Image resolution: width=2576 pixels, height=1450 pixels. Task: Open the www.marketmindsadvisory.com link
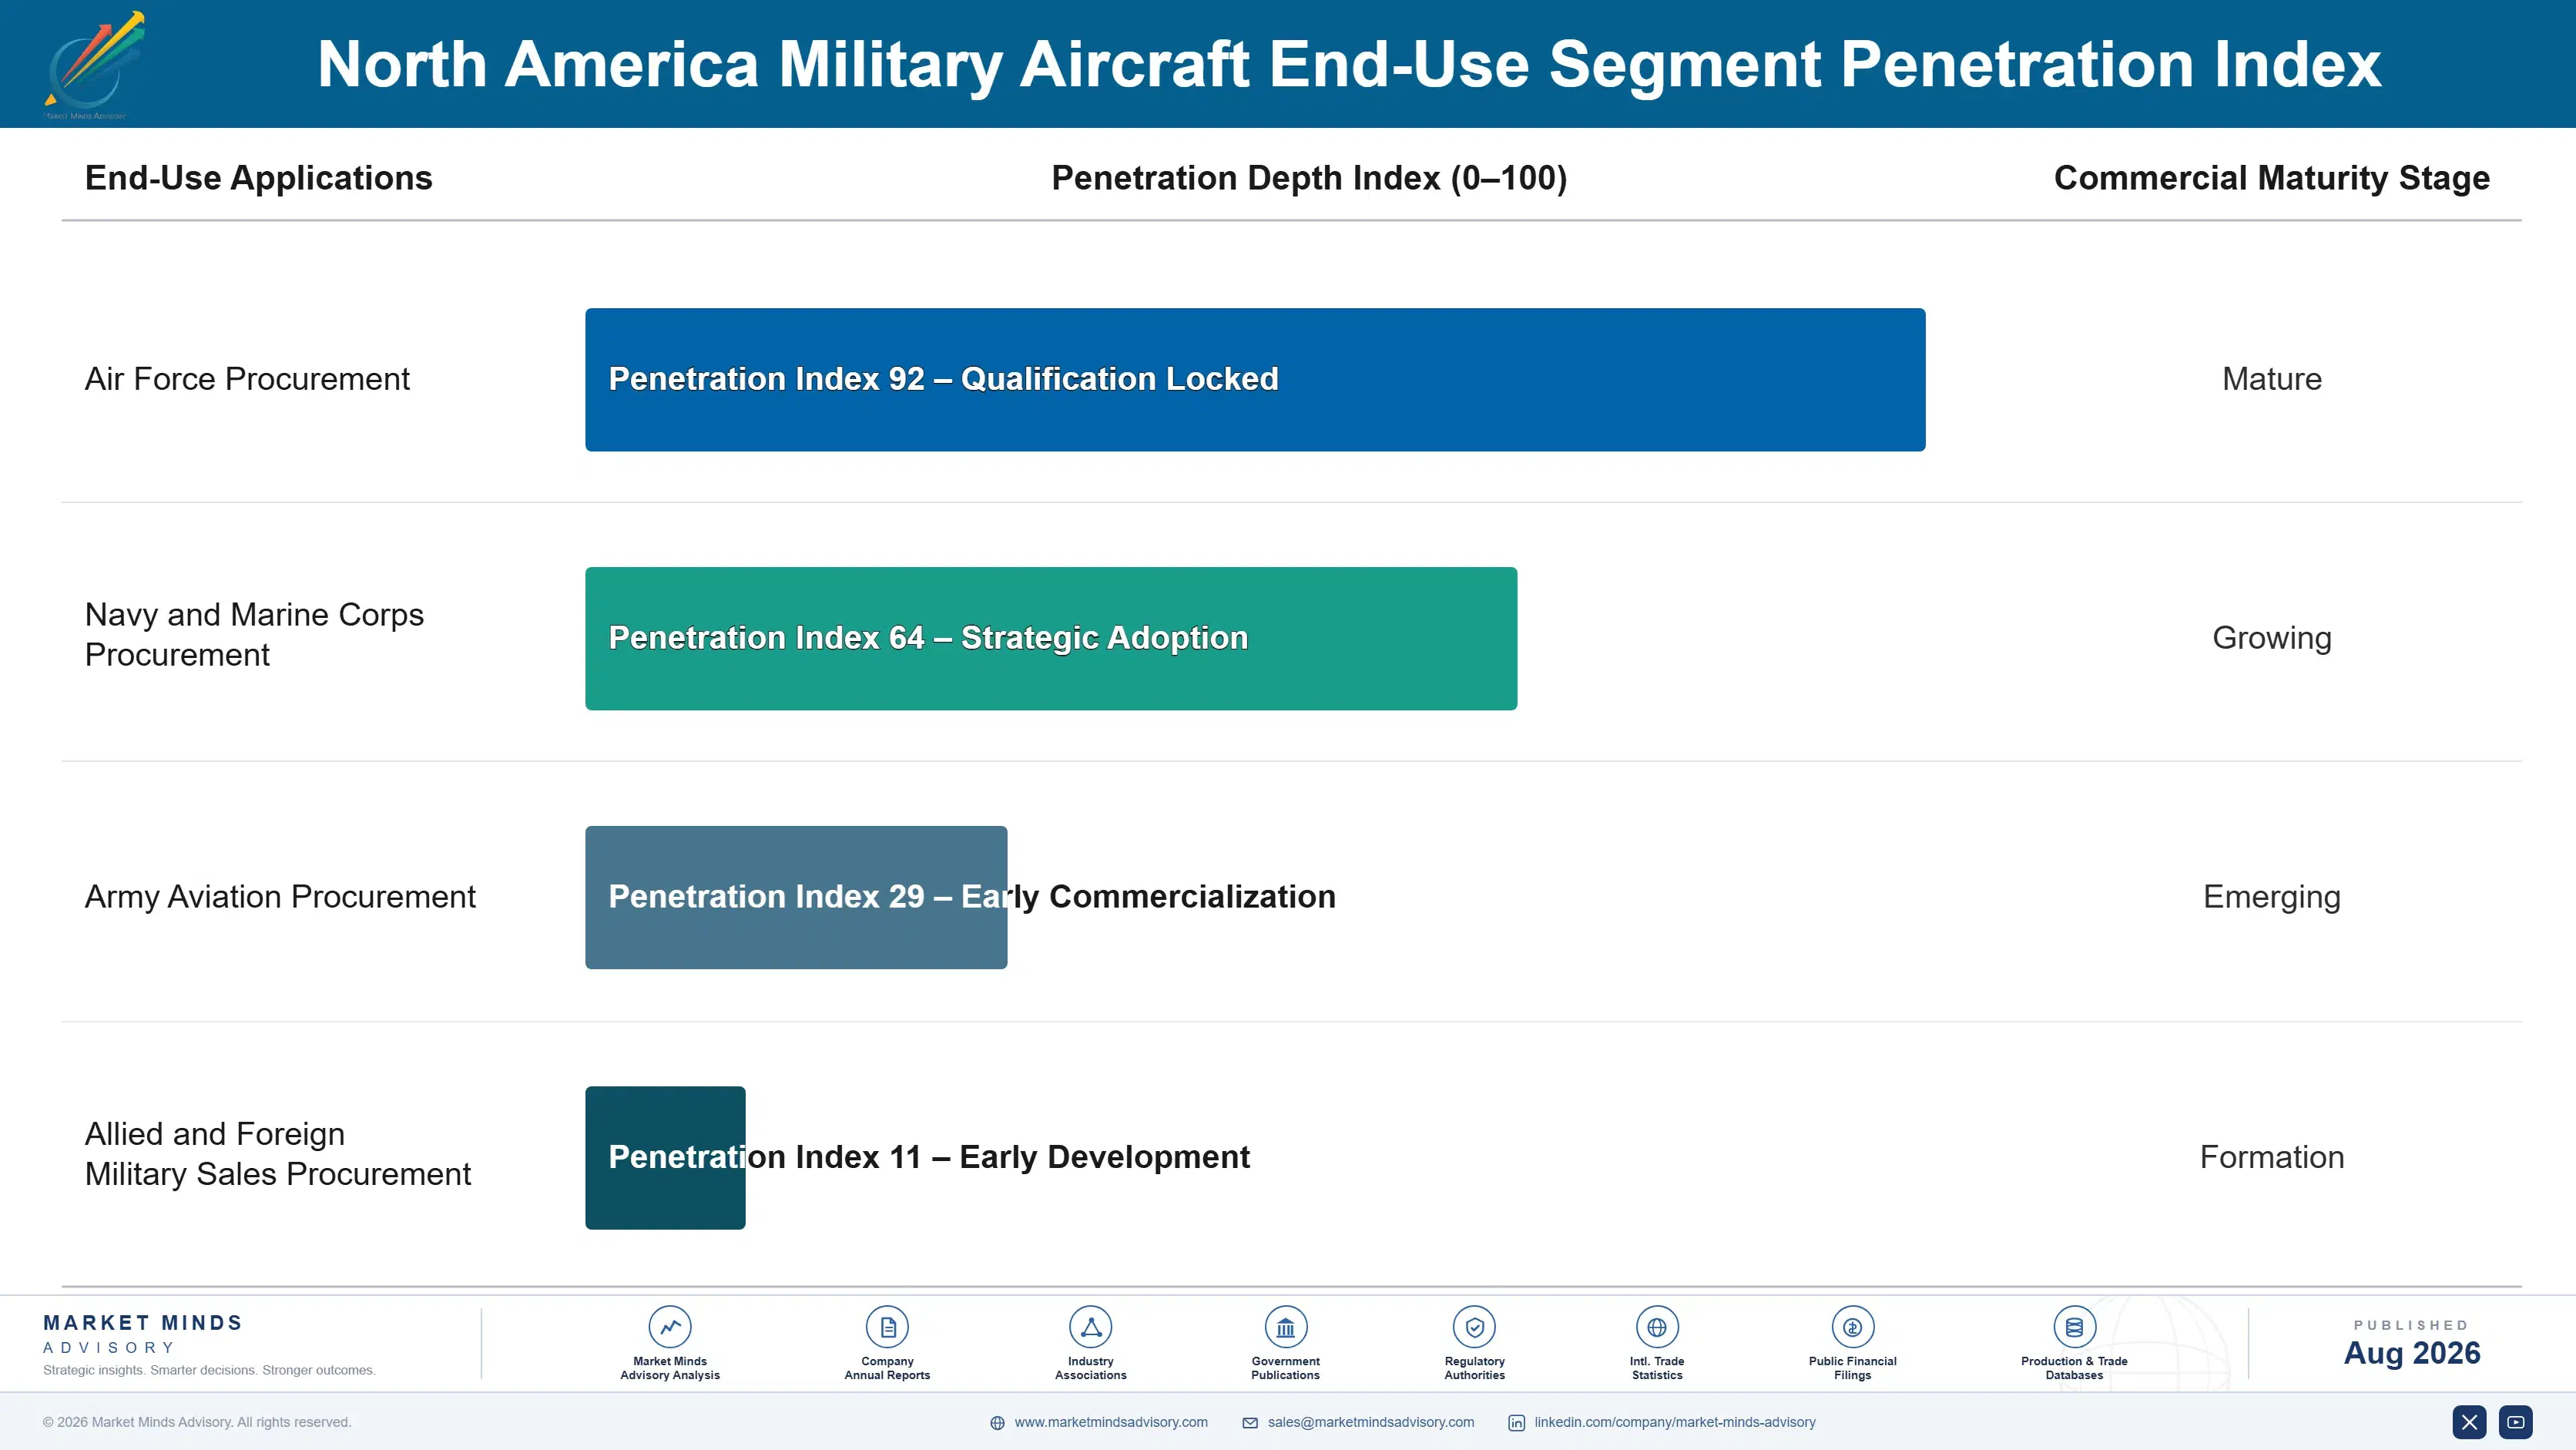[x=1111, y=1422]
